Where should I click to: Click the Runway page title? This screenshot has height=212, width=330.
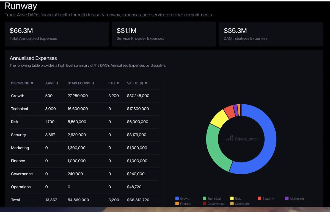pyautogui.click(x=21, y=5)
